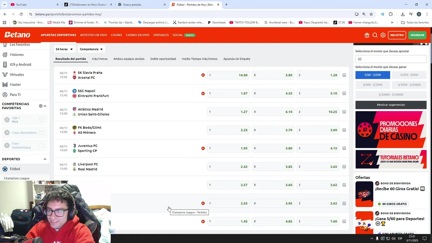The height and width of the screenshot is (243, 432).
Task: Open the Betano search magnifier
Action: click(375, 35)
